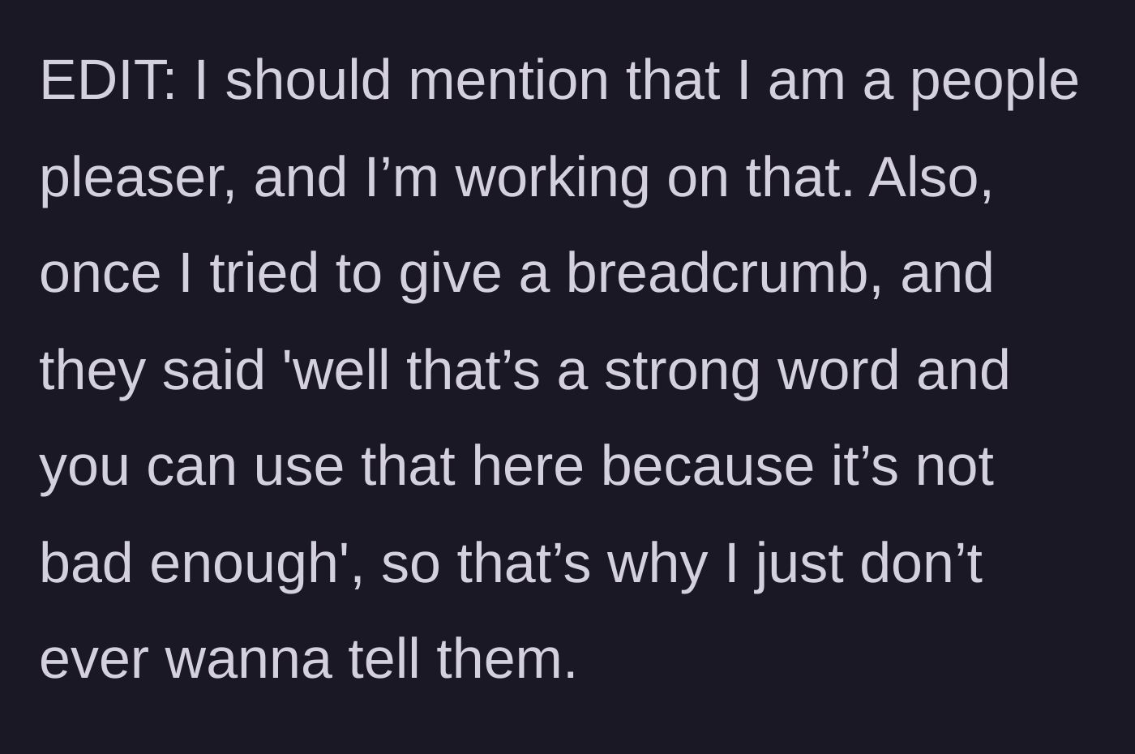Click the word "EDIT:" in the text
The width and height of the screenshot is (1135, 754).
coord(108,80)
